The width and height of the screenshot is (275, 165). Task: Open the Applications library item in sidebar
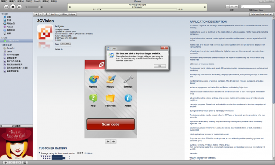[9, 30]
